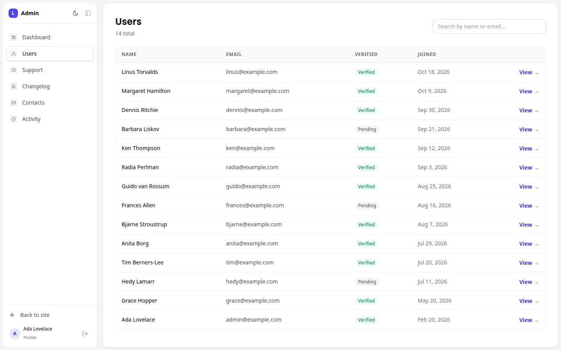Click the NAME column header
The image size is (561, 350).
point(129,54)
